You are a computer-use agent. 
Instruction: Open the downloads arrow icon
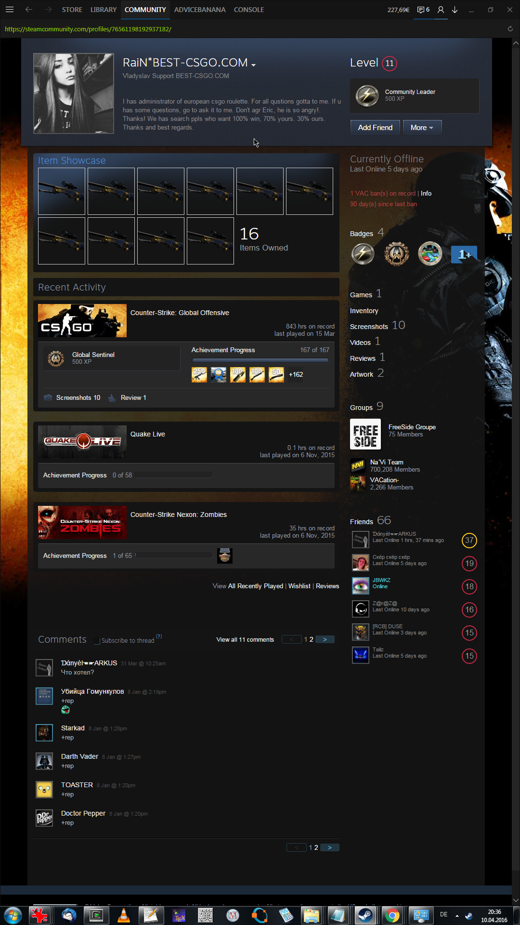pos(455,10)
